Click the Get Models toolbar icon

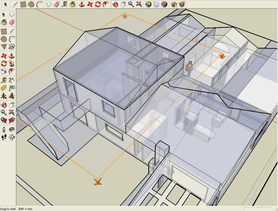tap(174, 4)
